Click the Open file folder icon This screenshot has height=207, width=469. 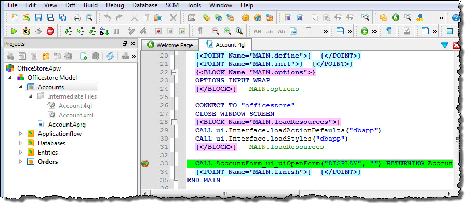click(x=26, y=18)
